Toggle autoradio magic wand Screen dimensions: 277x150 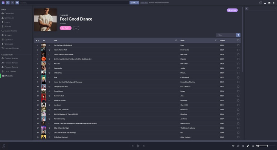point(248,146)
